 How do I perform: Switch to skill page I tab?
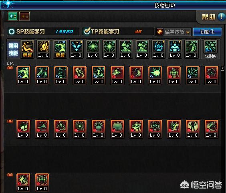(13, 16)
